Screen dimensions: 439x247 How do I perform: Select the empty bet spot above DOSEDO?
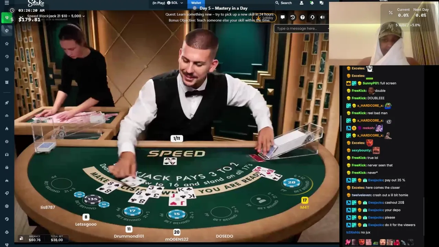[221, 212]
